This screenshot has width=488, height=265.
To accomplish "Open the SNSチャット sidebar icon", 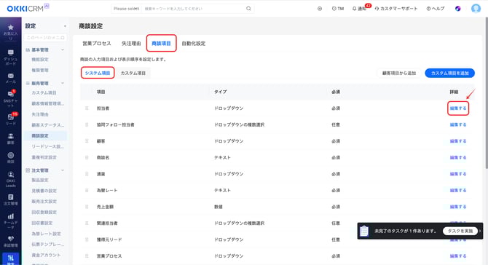I will pos(11,98).
